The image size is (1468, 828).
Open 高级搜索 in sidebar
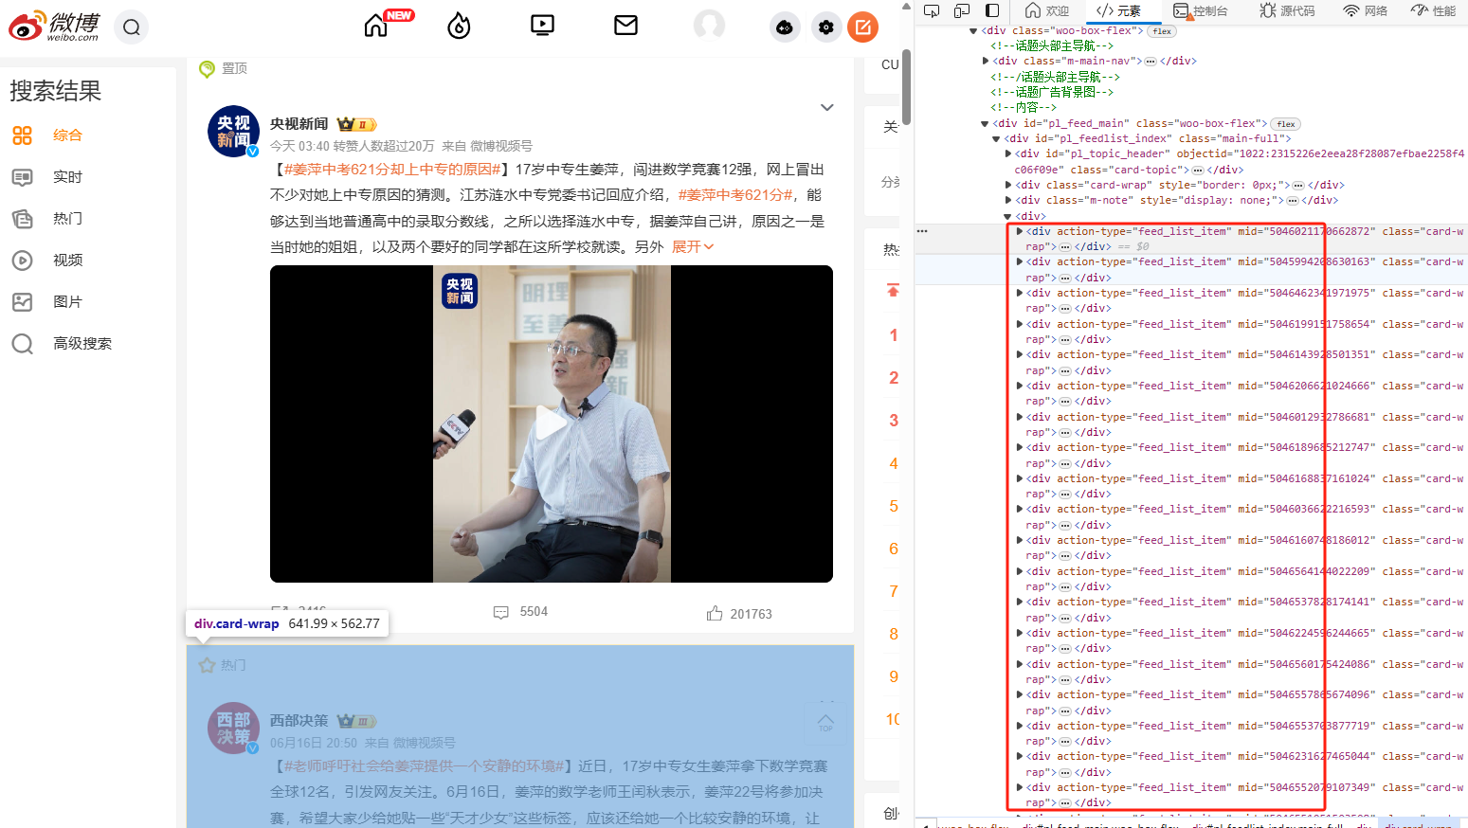[82, 344]
